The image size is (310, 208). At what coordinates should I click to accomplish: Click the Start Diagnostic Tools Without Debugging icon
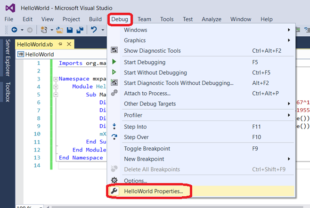click(114, 82)
